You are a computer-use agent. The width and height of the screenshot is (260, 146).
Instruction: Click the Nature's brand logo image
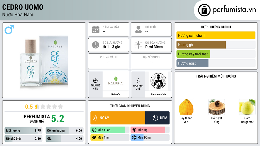(x=116, y=81)
